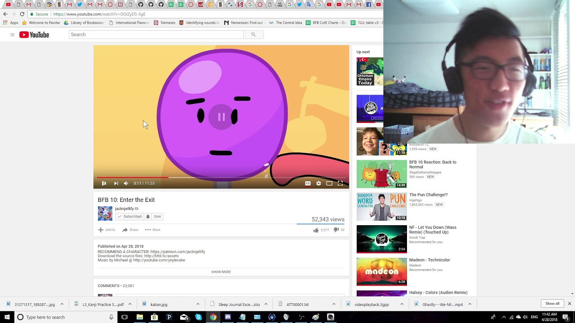This screenshot has height=323, width=575.
Task: Open the Nemeses bookmark
Action: (x=164, y=22)
